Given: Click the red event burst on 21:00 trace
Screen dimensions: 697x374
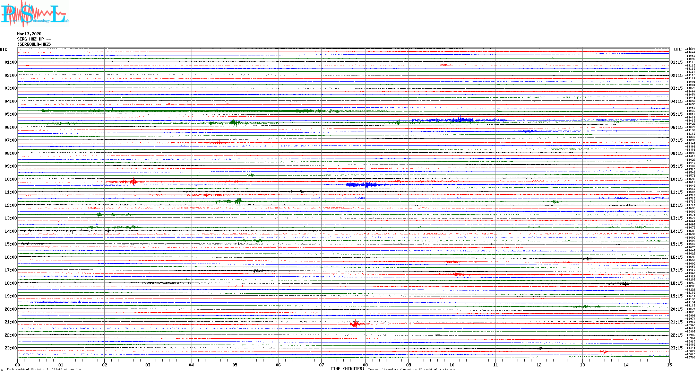Looking at the screenshot, I should click(x=354, y=324).
